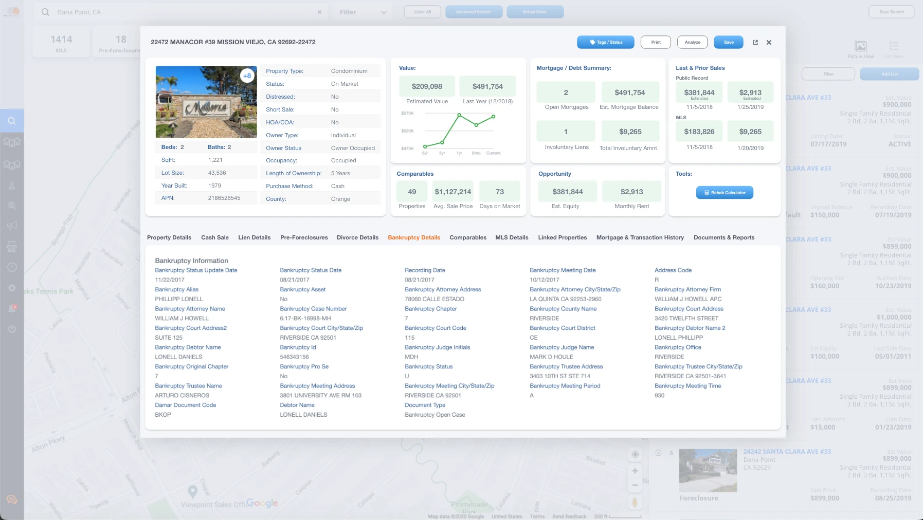Click the $209,098 Estimated Value box
Viewport: 923px width, 520px height.
click(427, 86)
